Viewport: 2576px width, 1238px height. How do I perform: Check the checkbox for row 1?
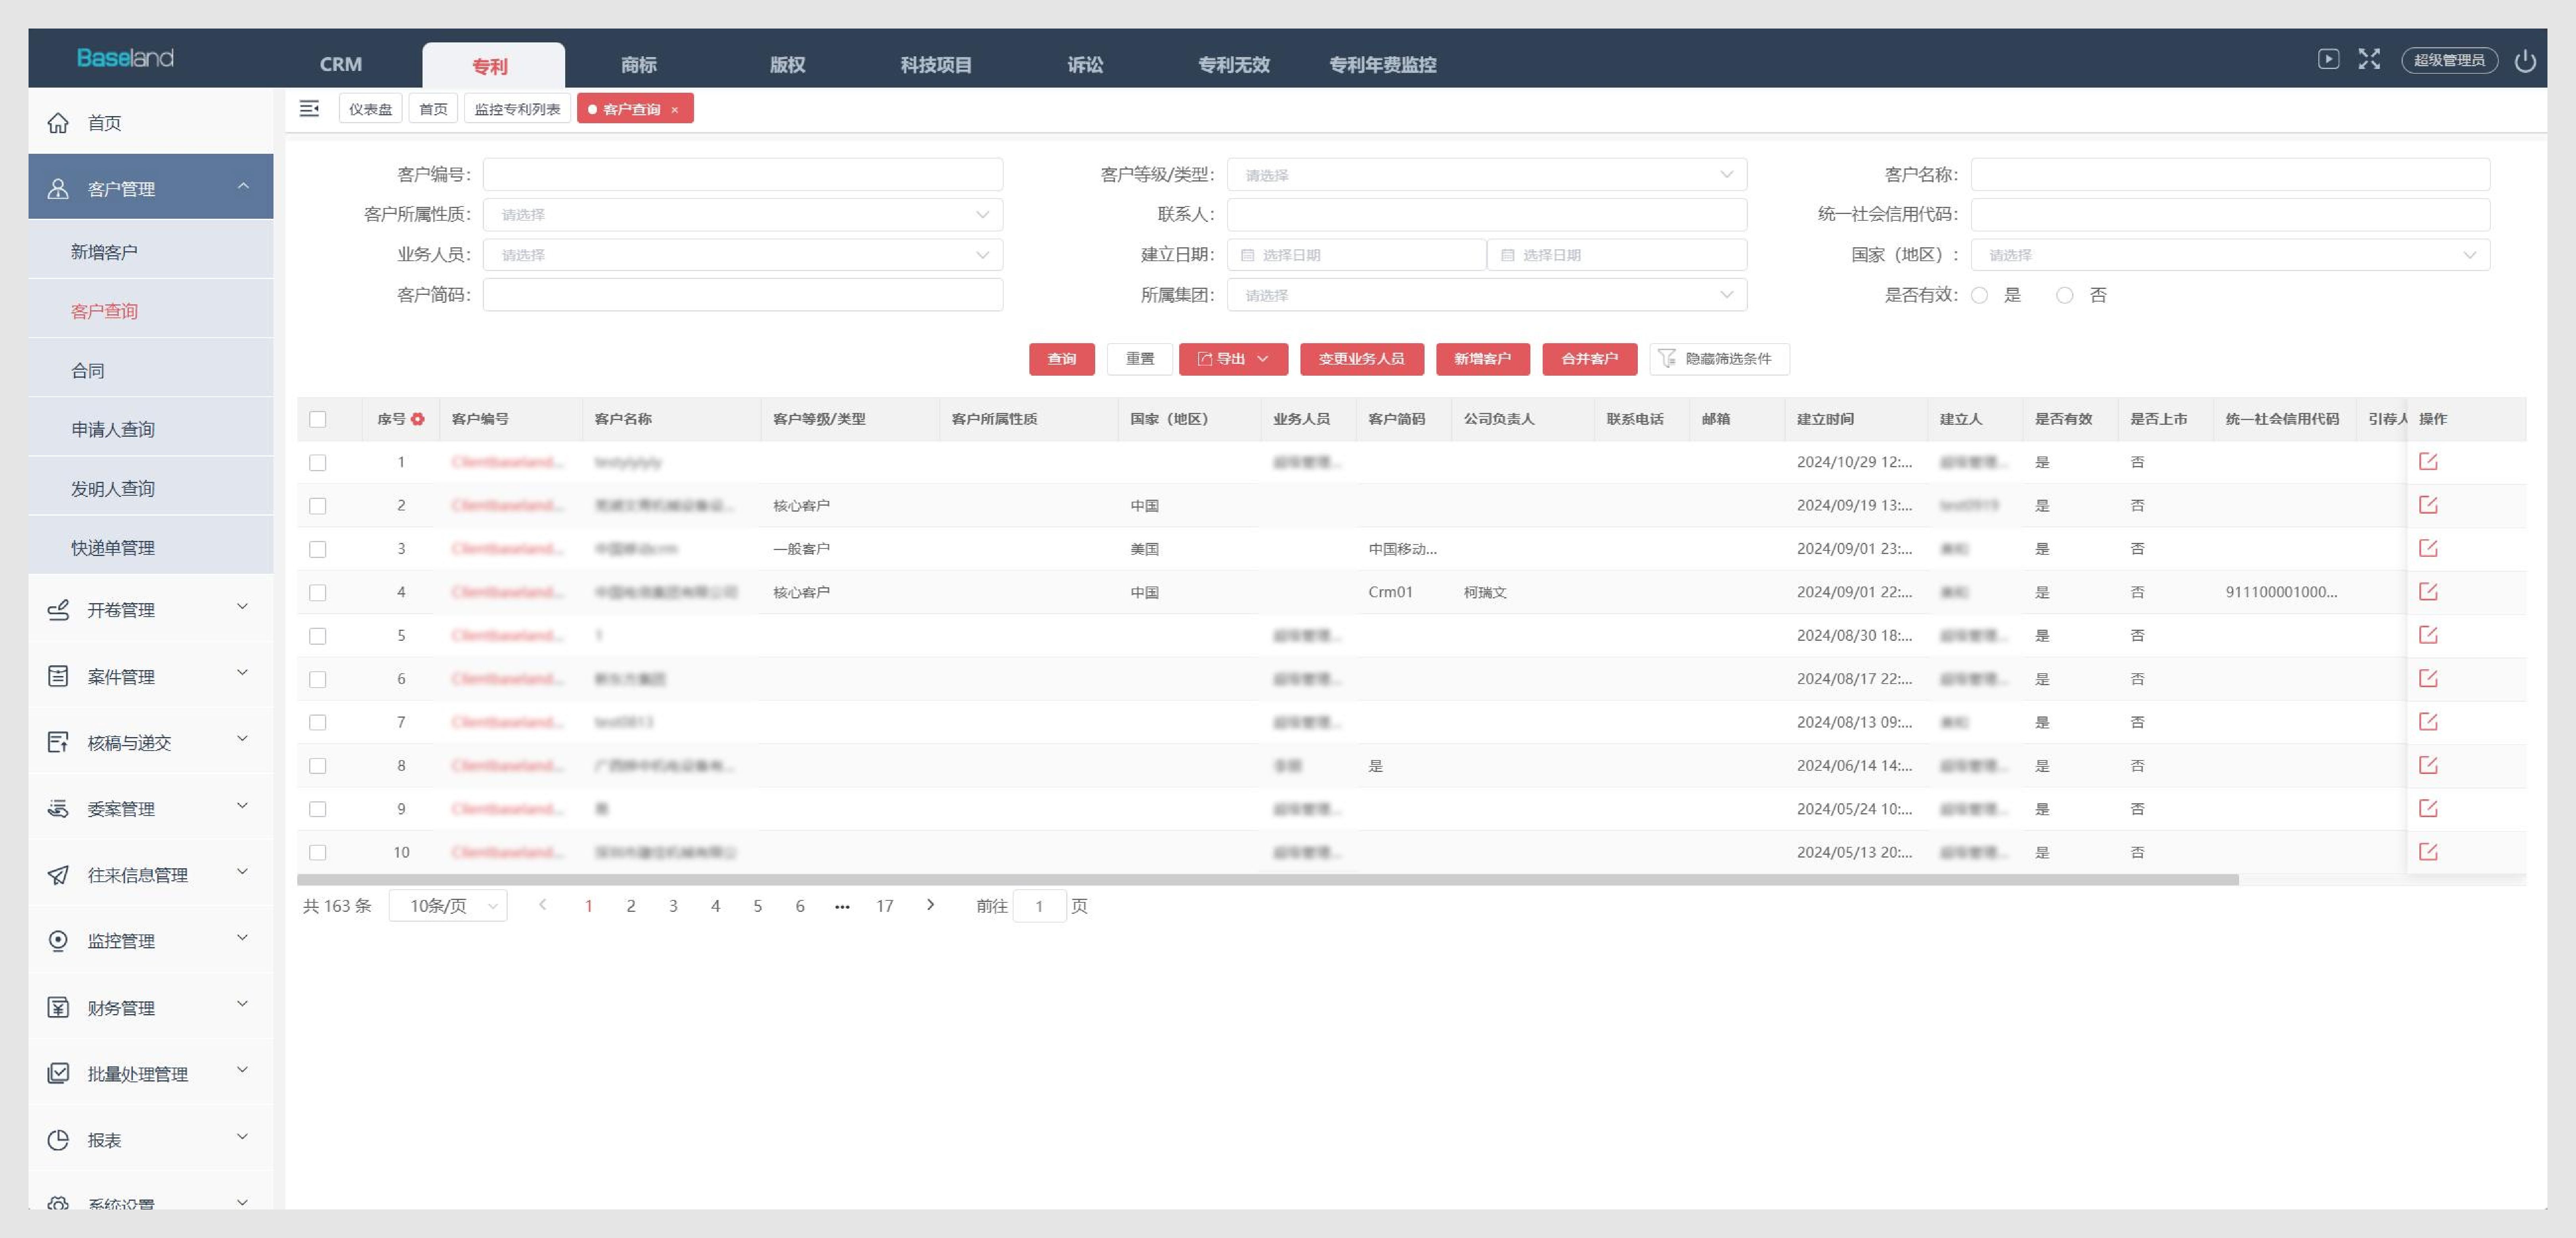[318, 462]
